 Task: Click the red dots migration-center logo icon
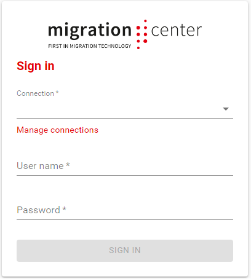(x=142, y=34)
